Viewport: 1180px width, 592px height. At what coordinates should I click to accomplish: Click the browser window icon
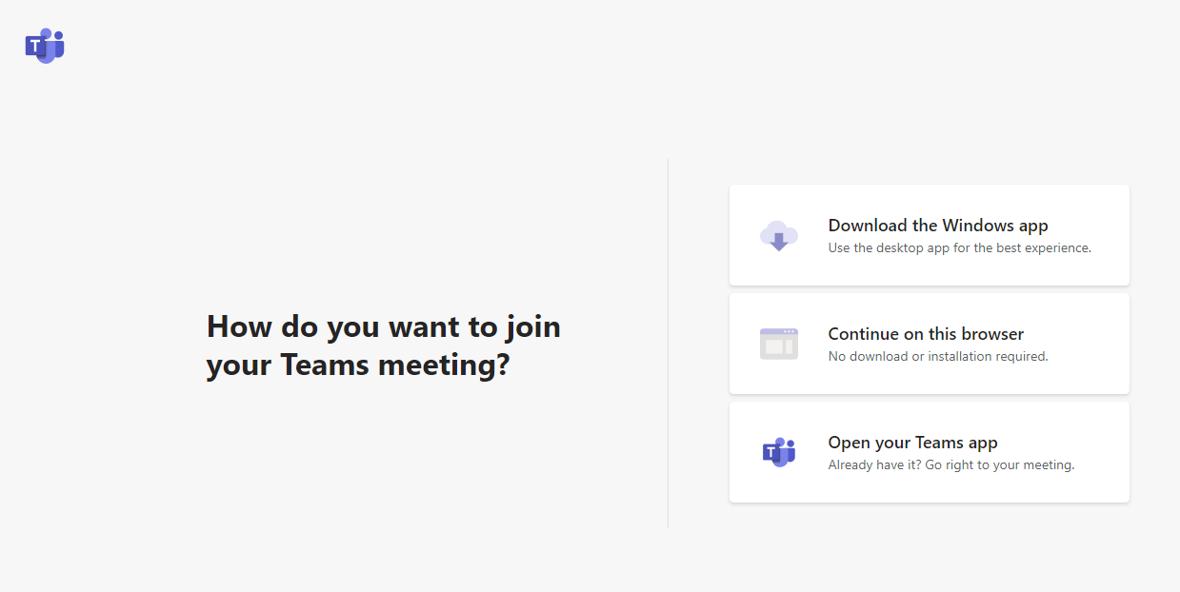pos(779,344)
